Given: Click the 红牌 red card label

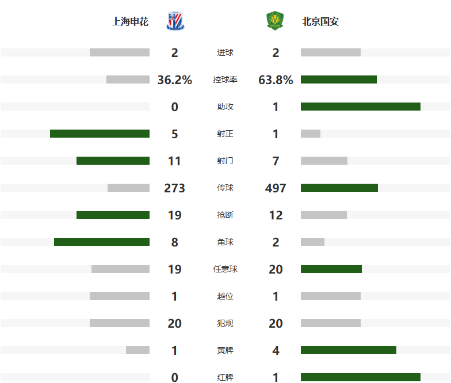Looking at the screenshot, I should [225, 377].
